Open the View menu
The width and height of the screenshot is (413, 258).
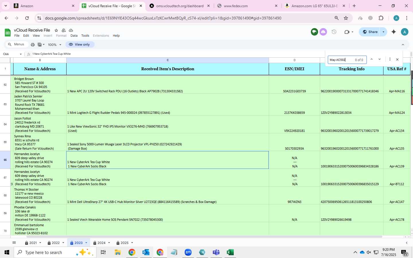pyautogui.click(x=36, y=36)
